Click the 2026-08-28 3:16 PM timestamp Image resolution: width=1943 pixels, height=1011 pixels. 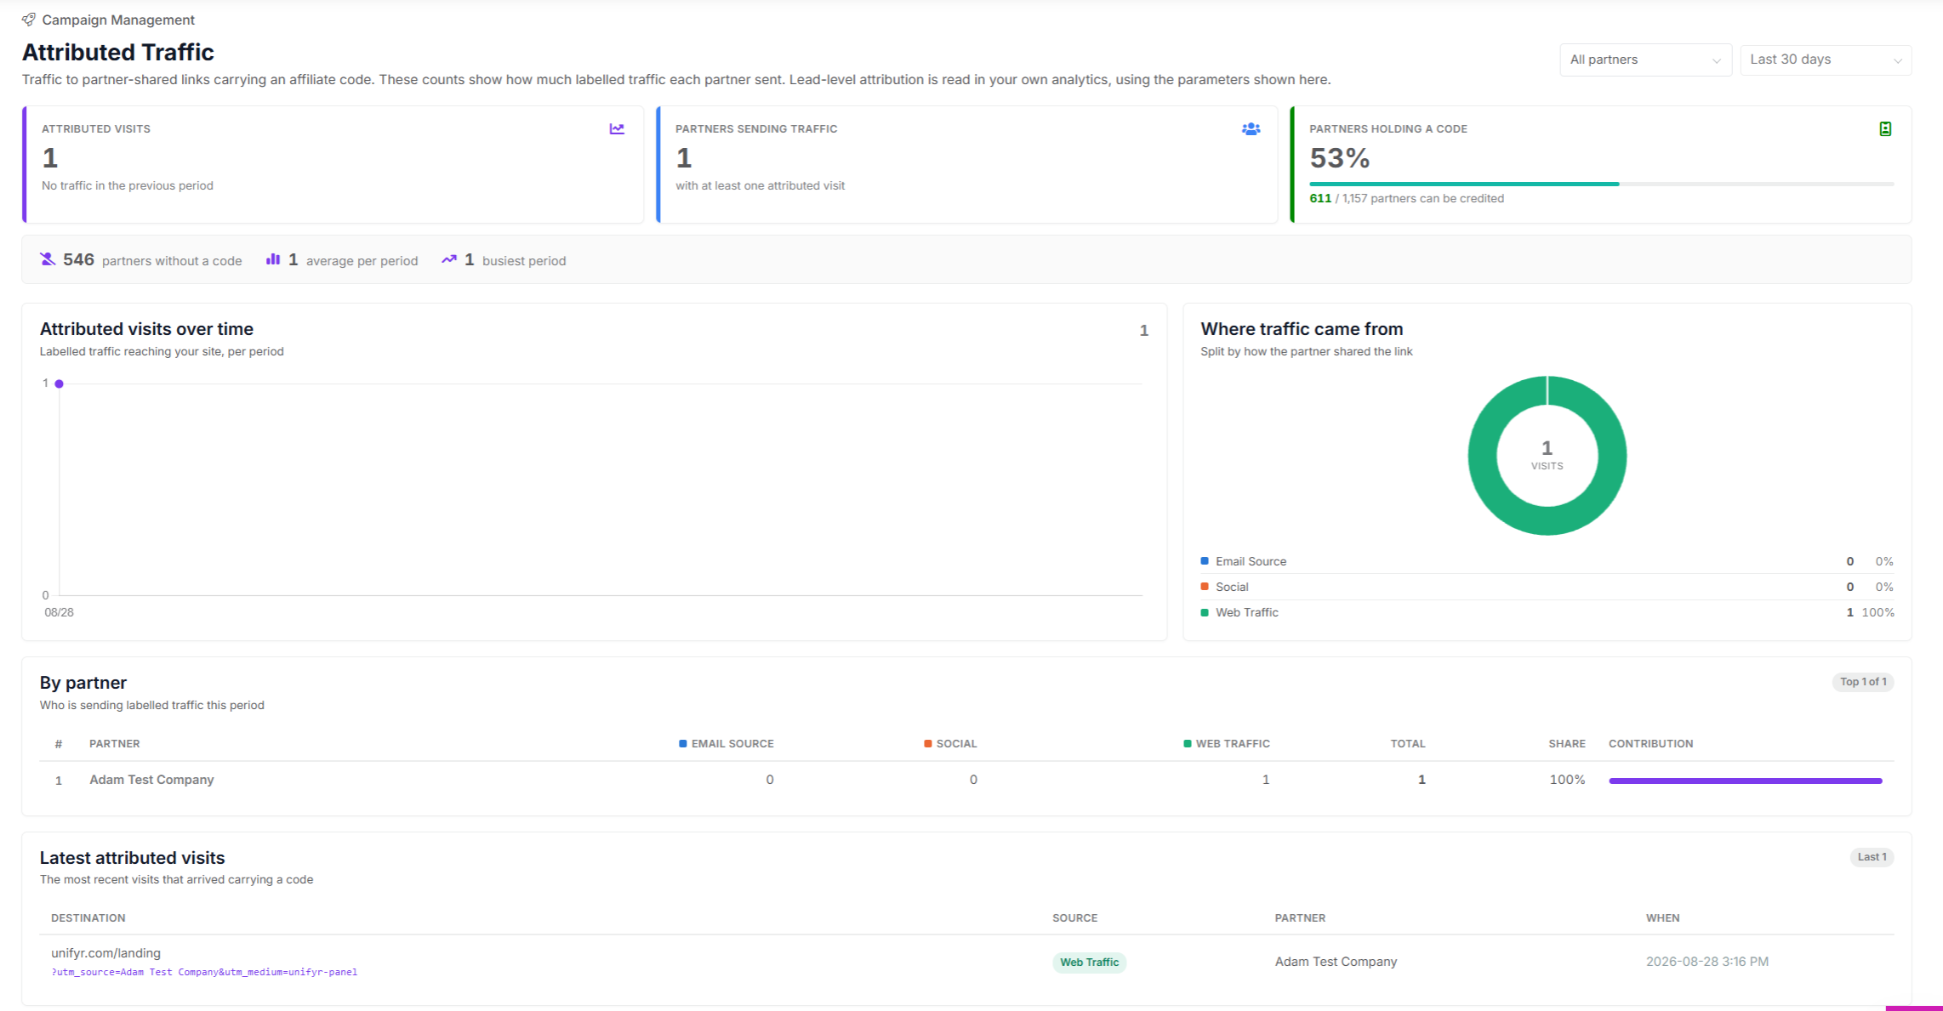click(1707, 962)
